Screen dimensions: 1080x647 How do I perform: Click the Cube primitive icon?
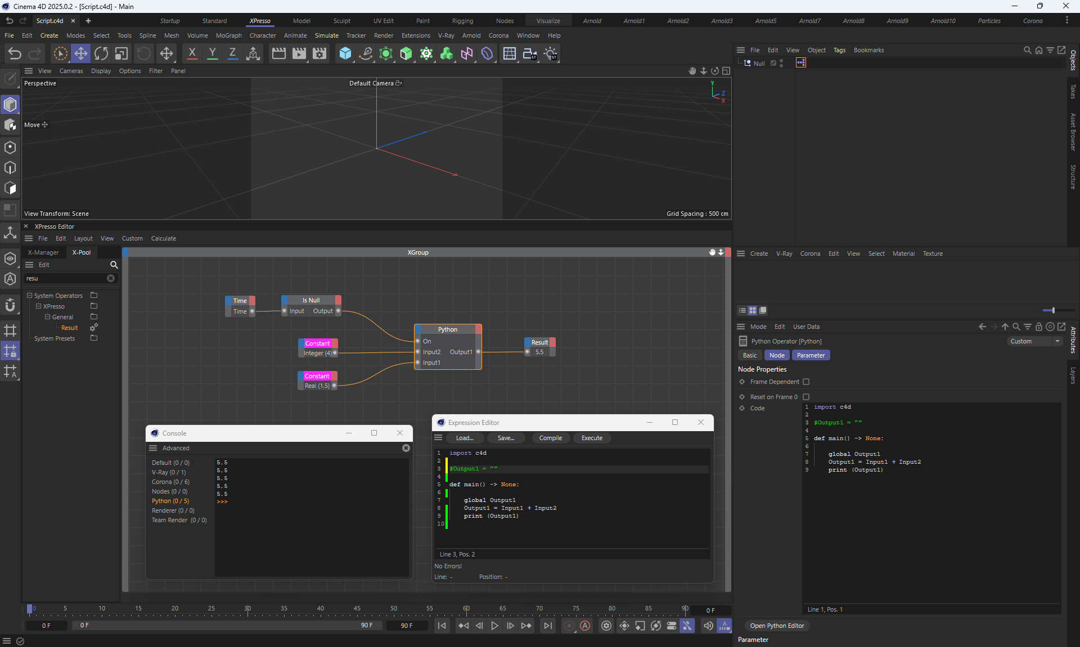[x=345, y=53]
